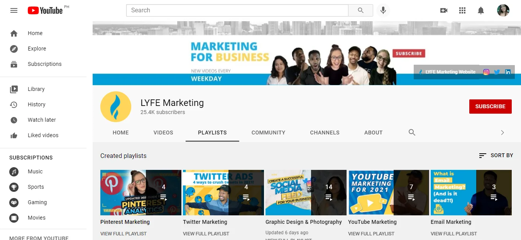Viewport: 521px width, 240px height.
Task: Open VIEW FULL PLAYLIST for Twitter Marketing
Action: 205,233
